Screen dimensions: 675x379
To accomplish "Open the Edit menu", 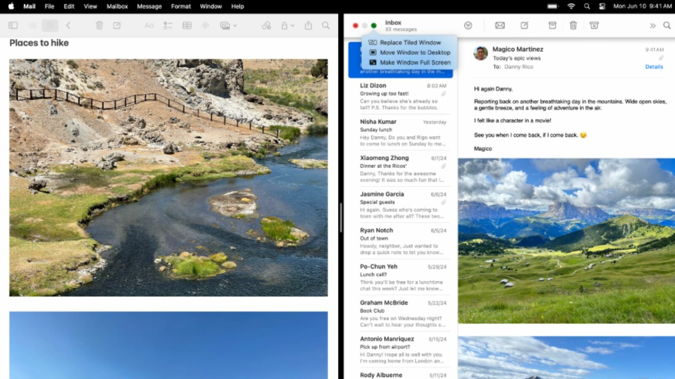I will pyautogui.click(x=69, y=6).
